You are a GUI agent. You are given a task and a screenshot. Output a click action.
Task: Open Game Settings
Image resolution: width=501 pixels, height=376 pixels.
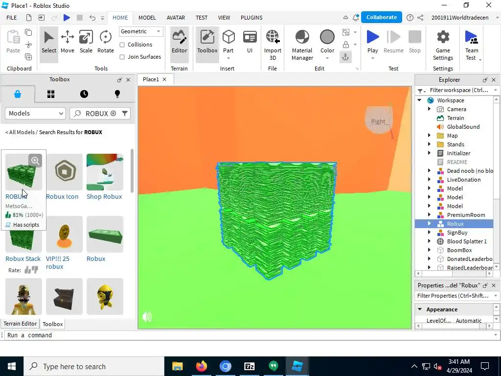443,45
